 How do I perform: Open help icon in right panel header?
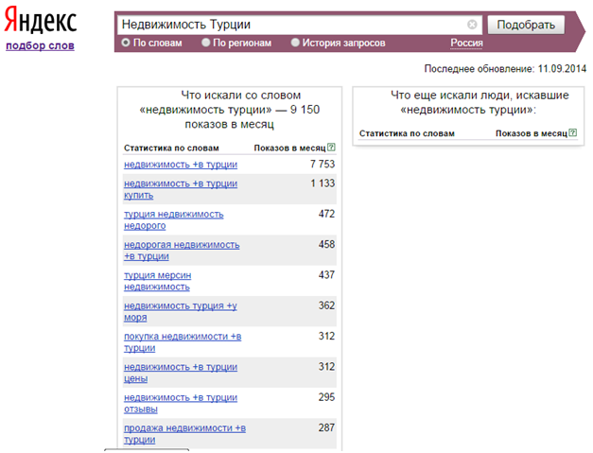(x=573, y=132)
